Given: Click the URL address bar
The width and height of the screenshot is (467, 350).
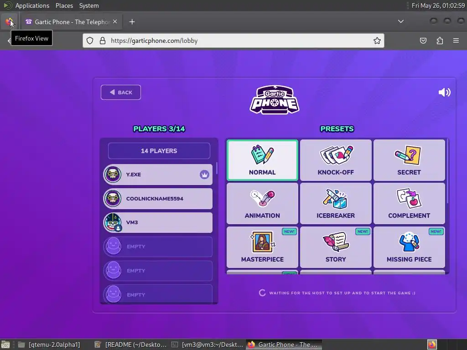Looking at the screenshot, I should [233, 41].
